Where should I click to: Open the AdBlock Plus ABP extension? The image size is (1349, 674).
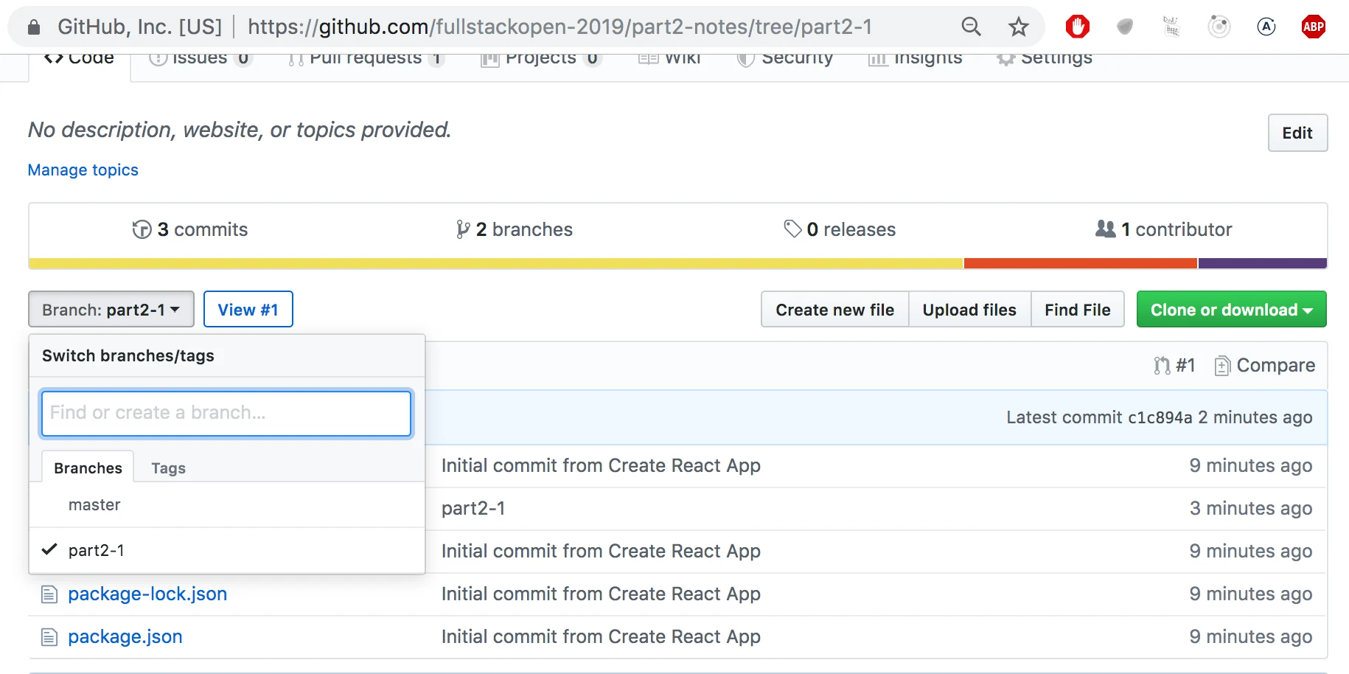1313,27
